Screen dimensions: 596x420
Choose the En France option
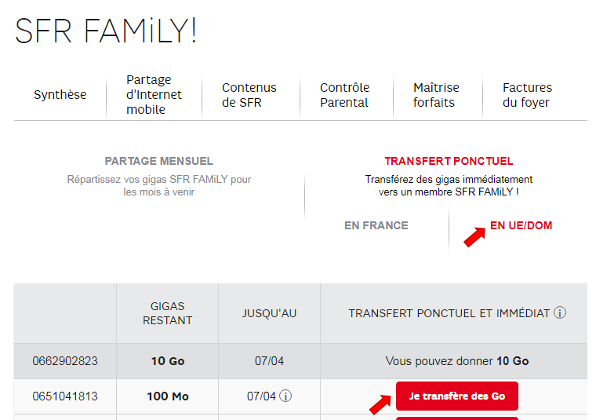pos(376,225)
